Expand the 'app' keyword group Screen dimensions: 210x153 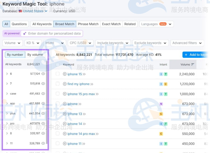click(x=7, y=104)
